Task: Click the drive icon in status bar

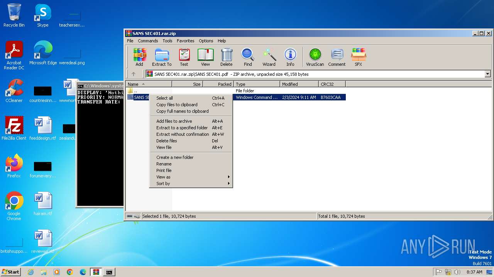Action: [130, 216]
